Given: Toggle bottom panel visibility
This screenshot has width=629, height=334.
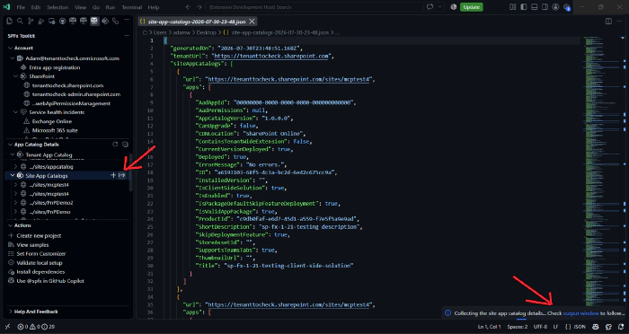Looking at the screenshot, I should (534, 7).
